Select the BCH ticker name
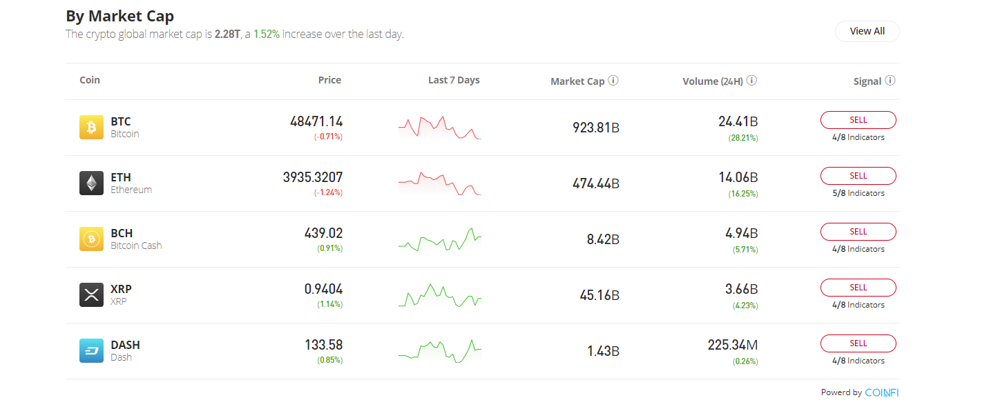The height and width of the screenshot is (420, 989). point(122,234)
